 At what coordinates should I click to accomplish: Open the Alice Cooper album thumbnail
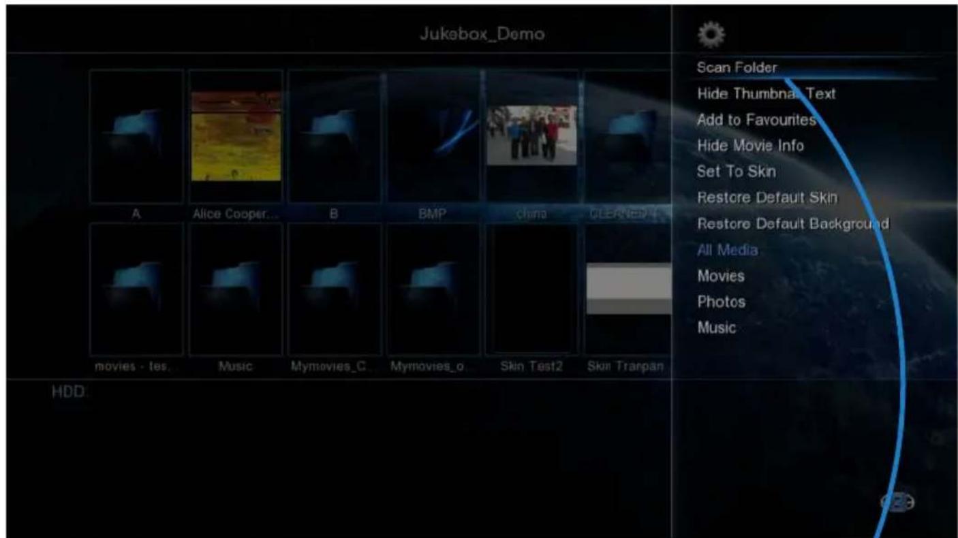[236, 136]
